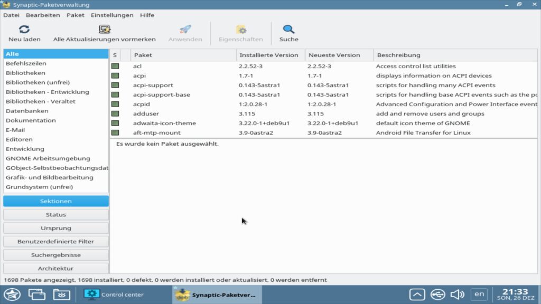Click the Status filter button
Image resolution: width=541 pixels, height=304 pixels.
click(56, 215)
